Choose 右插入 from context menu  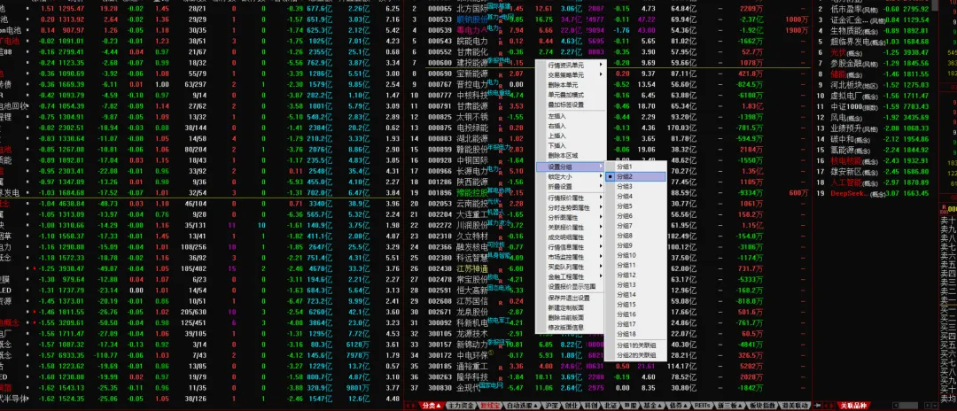pyautogui.click(x=571, y=125)
